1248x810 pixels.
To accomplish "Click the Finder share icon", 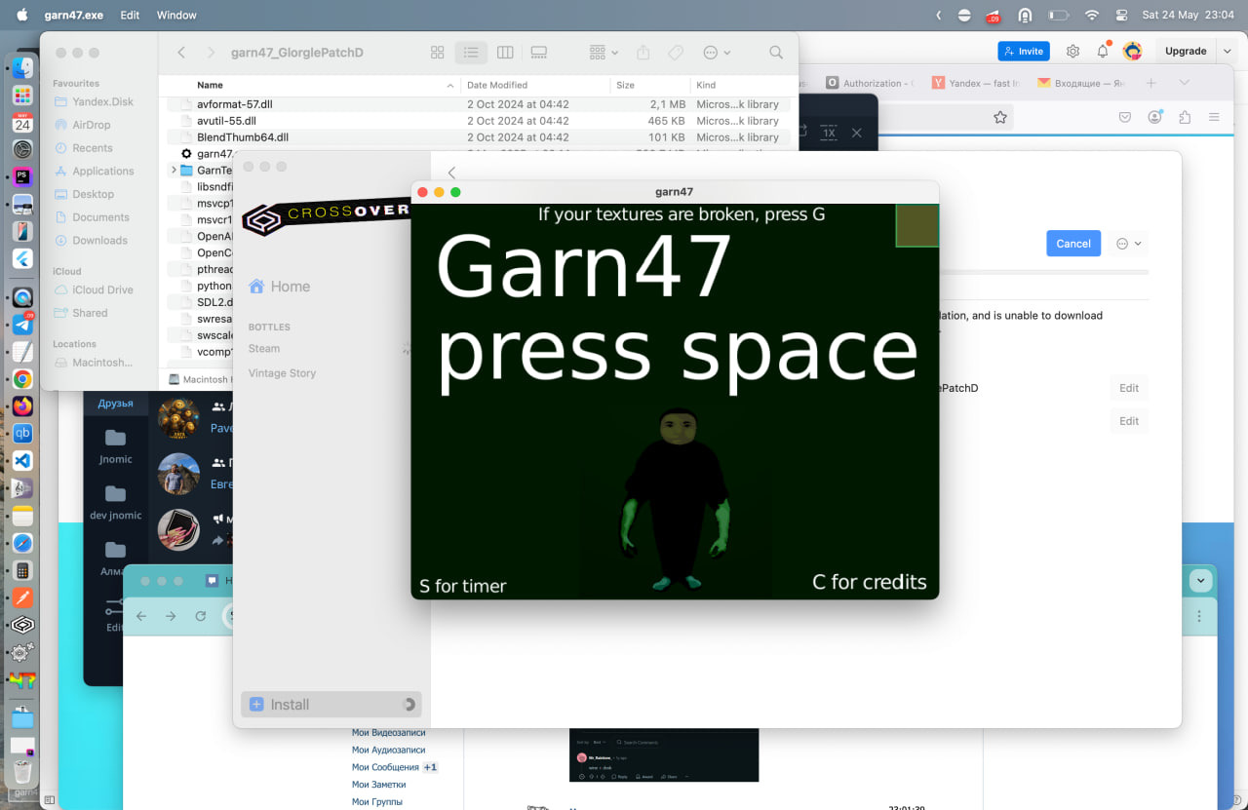I will 643,53.
